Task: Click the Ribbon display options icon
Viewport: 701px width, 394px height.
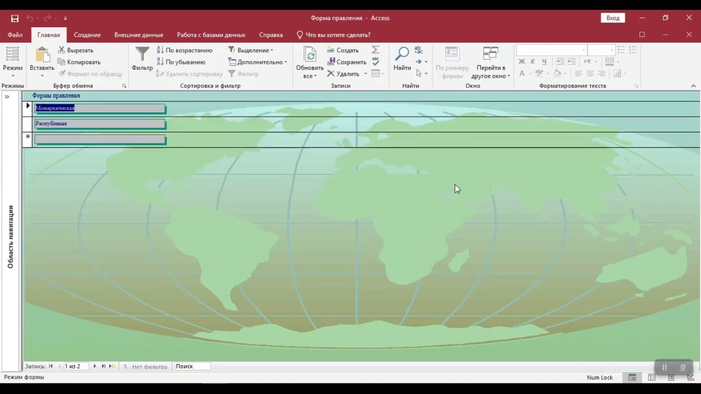Action: pyautogui.click(x=642, y=34)
